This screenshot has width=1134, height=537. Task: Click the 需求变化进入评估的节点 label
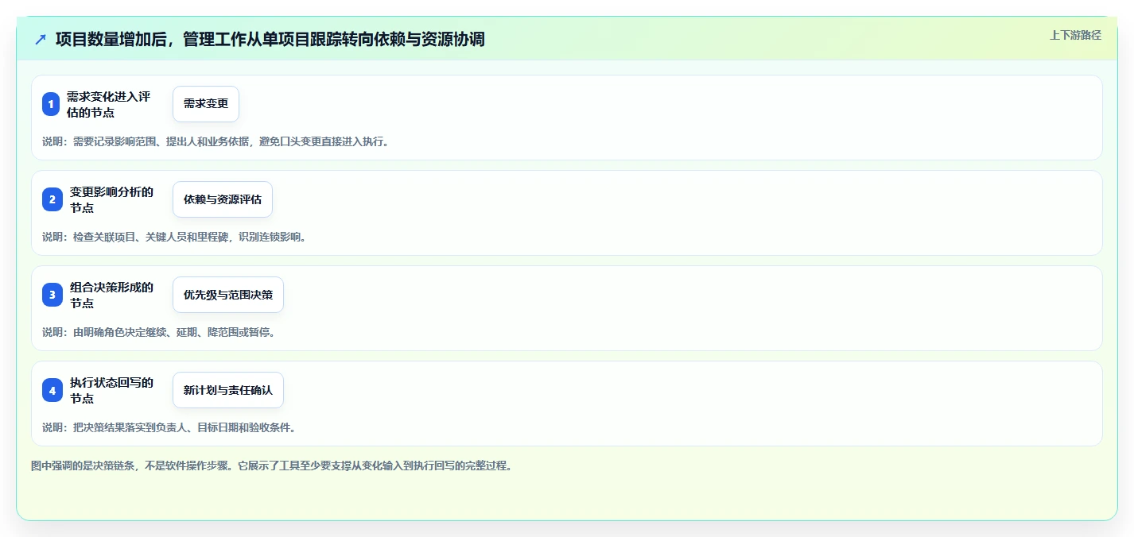click(x=109, y=104)
